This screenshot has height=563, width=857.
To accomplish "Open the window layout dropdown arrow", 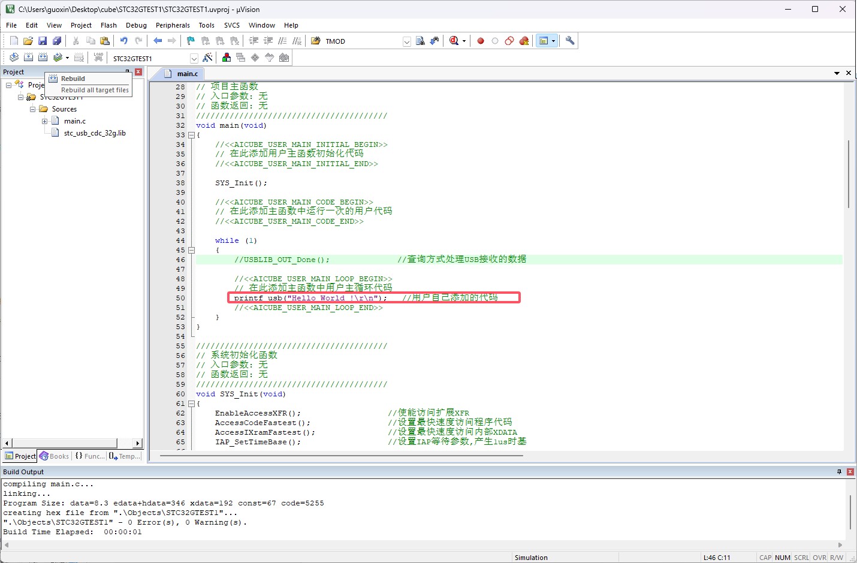I will (553, 41).
